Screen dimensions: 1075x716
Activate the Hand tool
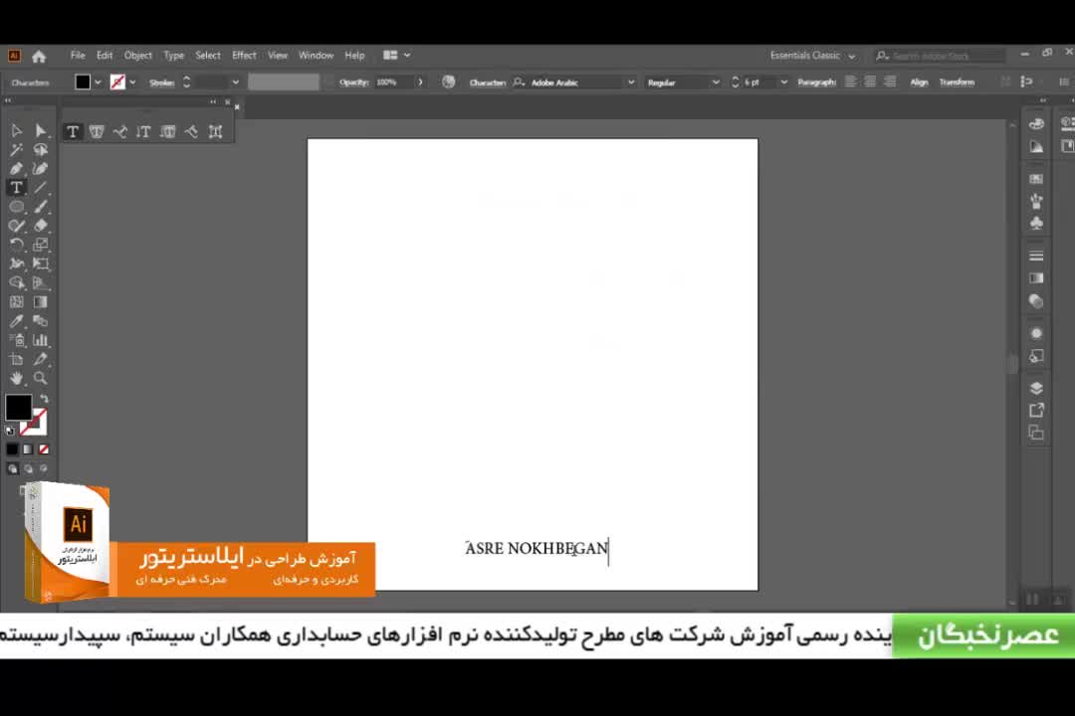(x=16, y=379)
